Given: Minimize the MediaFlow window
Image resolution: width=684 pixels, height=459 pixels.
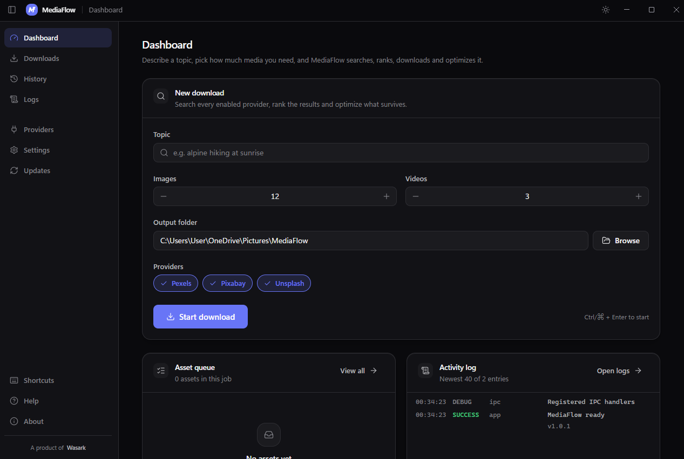Looking at the screenshot, I should click(627, 10).
